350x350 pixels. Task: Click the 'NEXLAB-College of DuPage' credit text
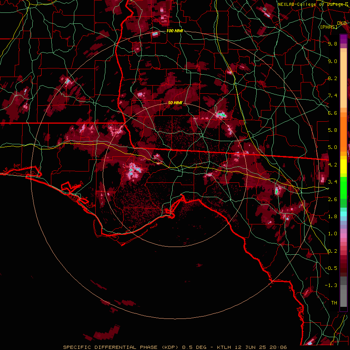[x=312, y=4]
